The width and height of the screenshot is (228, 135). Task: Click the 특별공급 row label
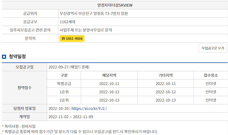64,84
